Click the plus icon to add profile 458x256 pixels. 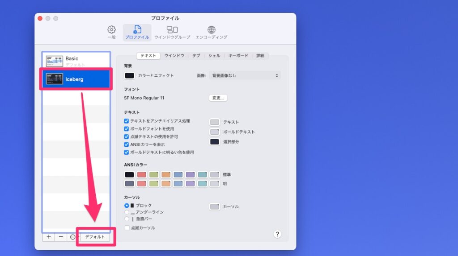pos(49,237)
